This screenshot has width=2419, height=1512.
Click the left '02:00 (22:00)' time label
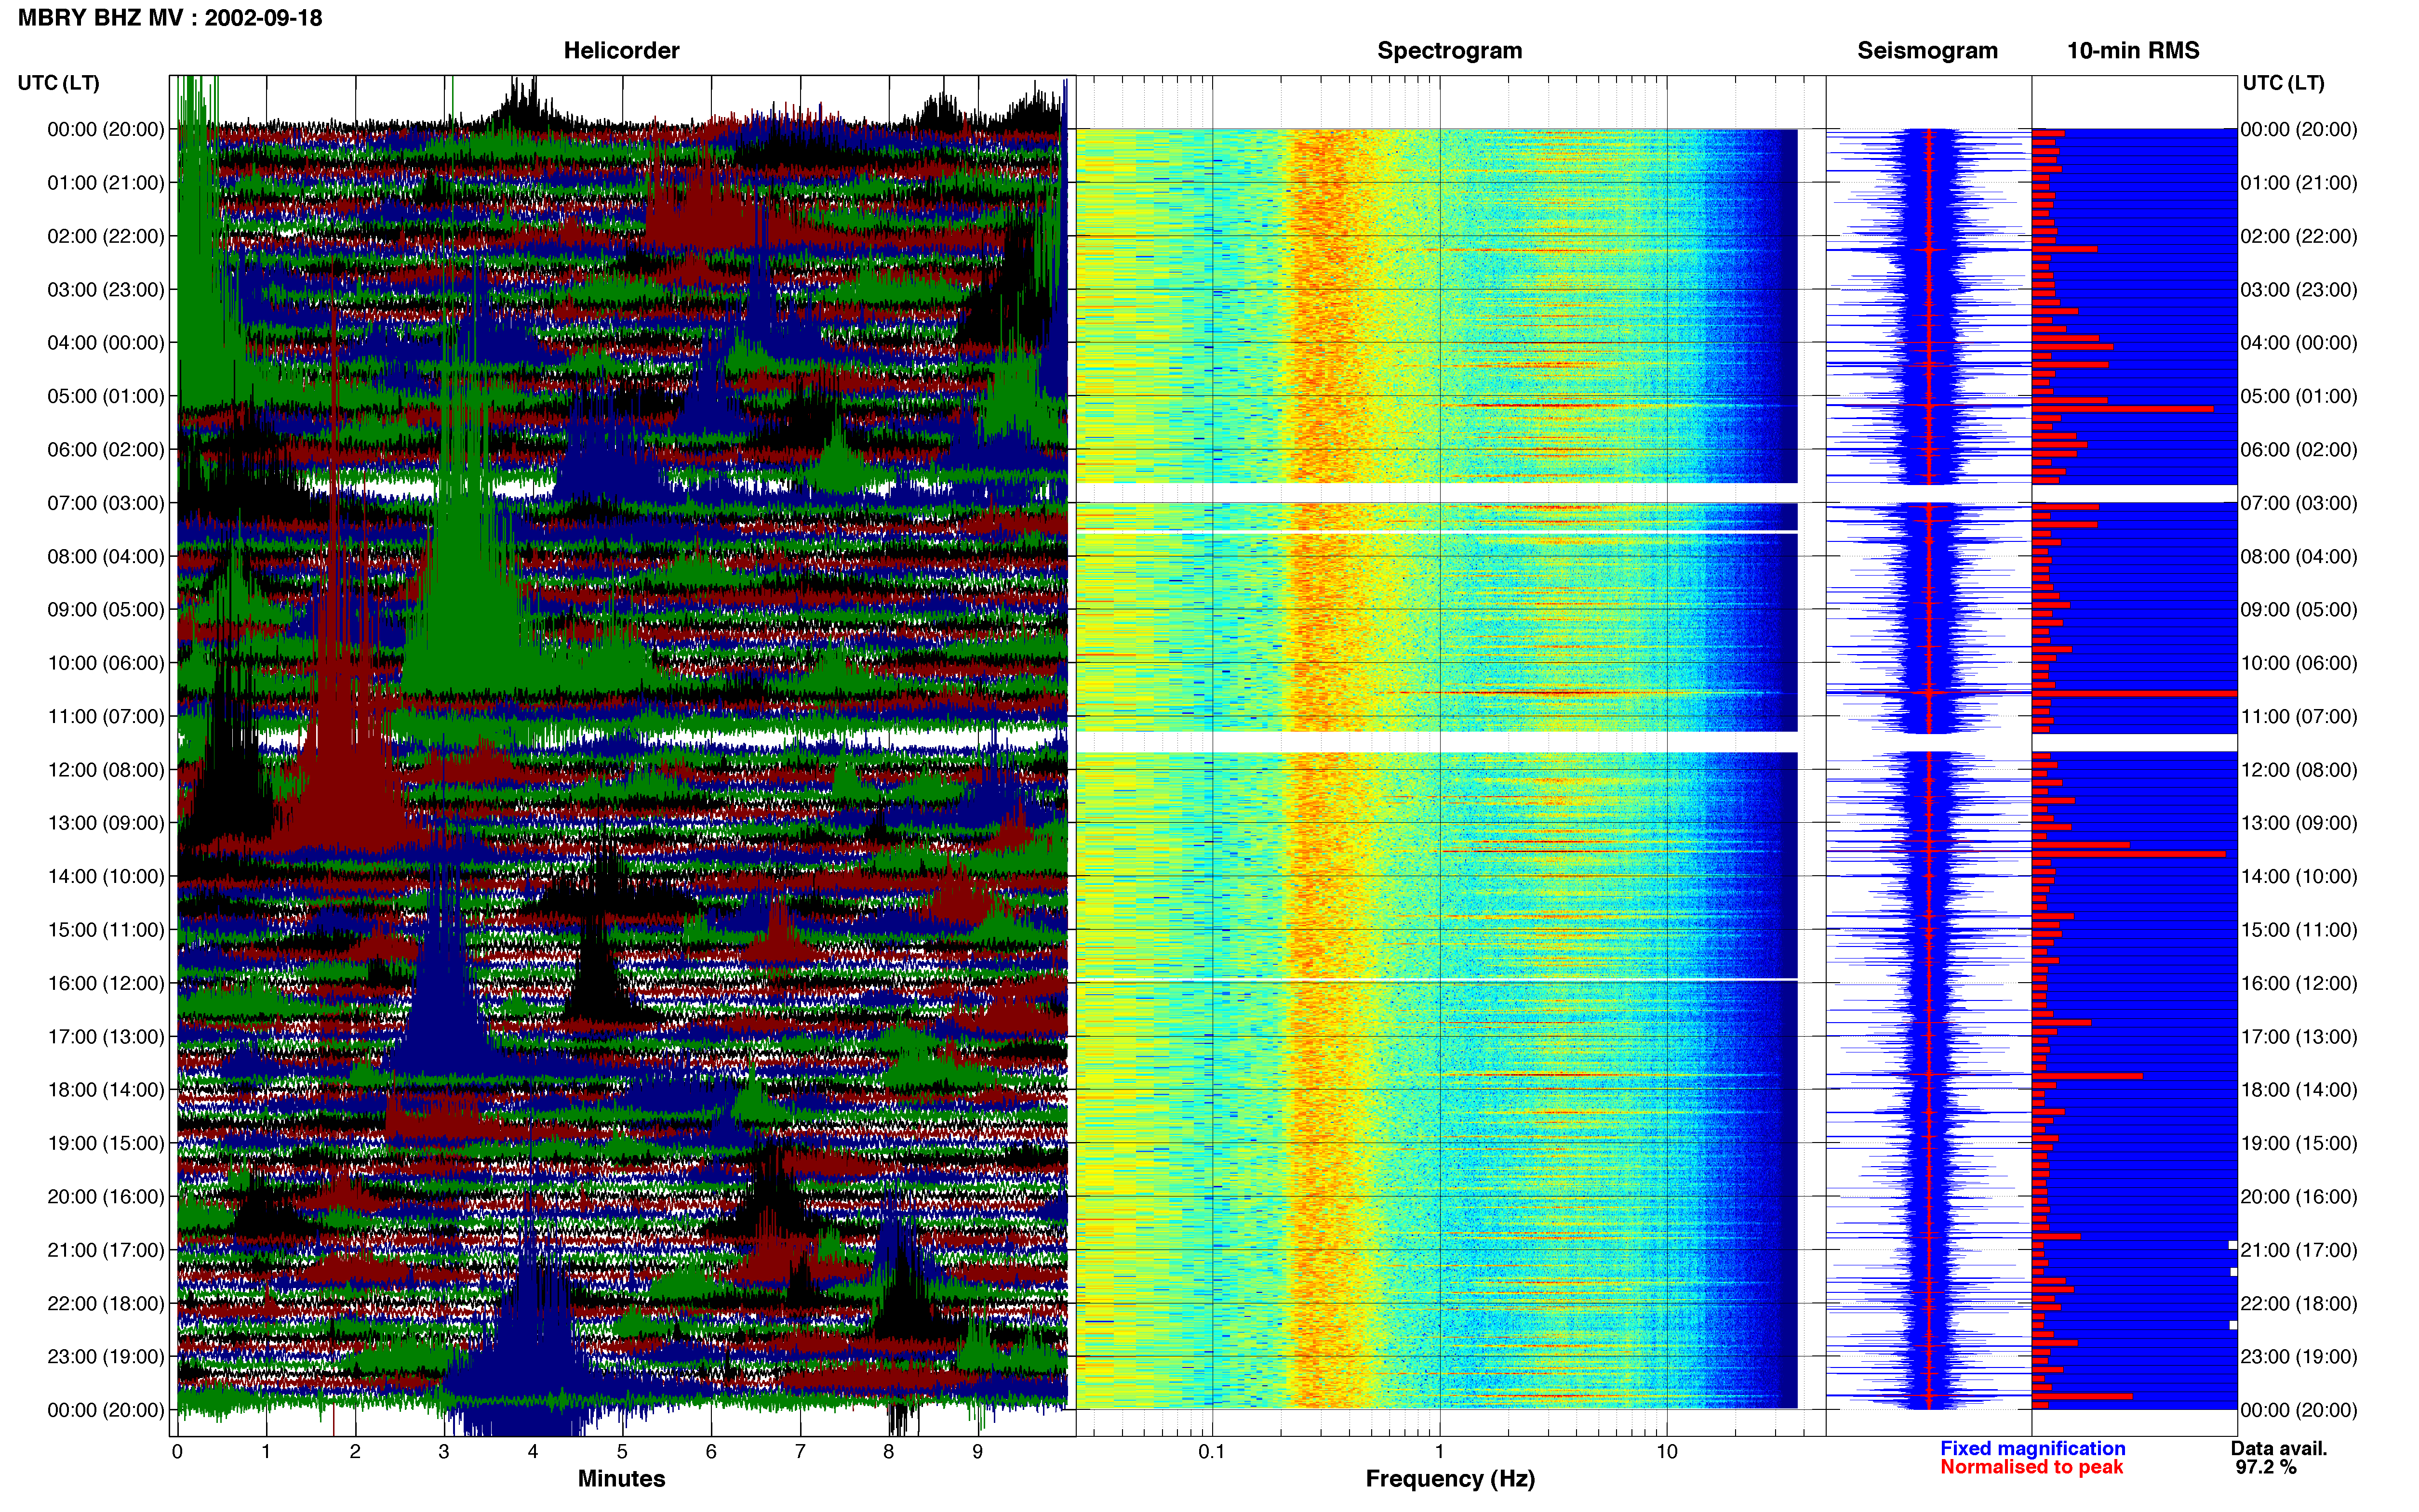(x=106, y=236)
